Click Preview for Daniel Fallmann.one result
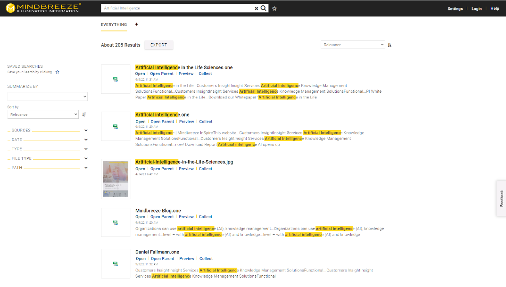Image resolution: width=506 pixels, height=287 pixels. point(187,259)
